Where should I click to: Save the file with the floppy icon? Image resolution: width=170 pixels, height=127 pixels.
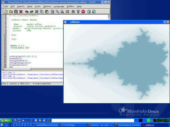[x=16, y=12]
